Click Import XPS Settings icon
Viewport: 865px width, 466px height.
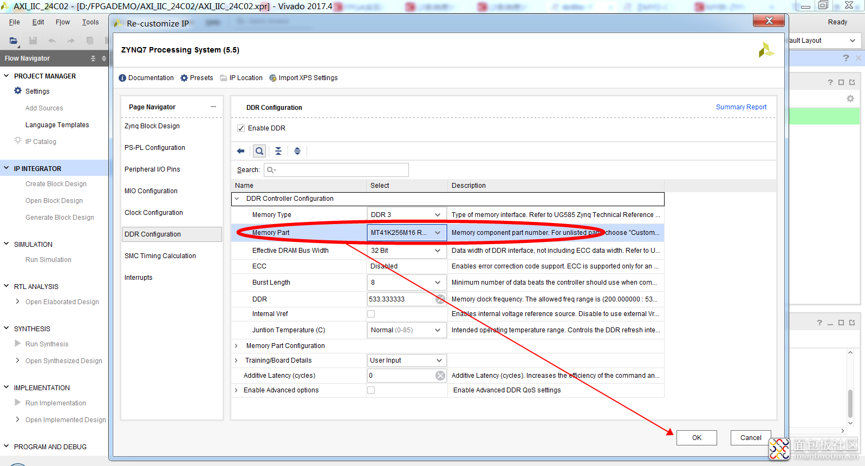273,78
